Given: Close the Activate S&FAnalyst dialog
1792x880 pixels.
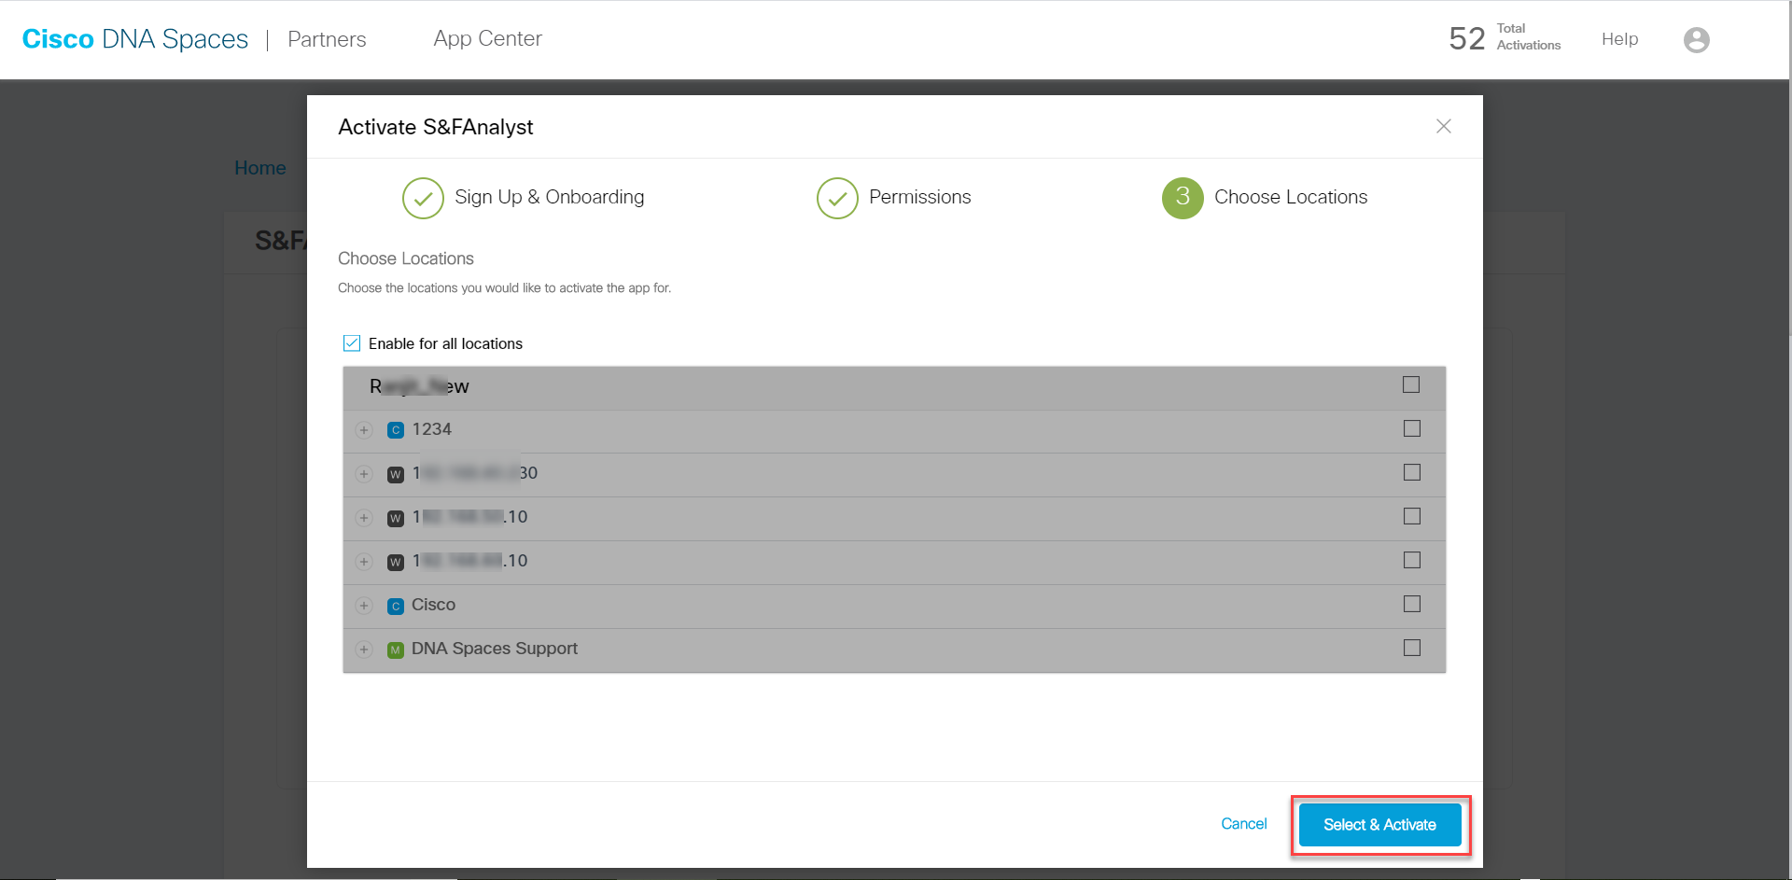Looking at the screenshot, I should 1443,126.
